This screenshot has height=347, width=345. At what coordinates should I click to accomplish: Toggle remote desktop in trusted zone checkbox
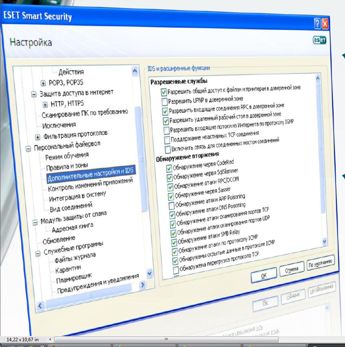(166, 121)
